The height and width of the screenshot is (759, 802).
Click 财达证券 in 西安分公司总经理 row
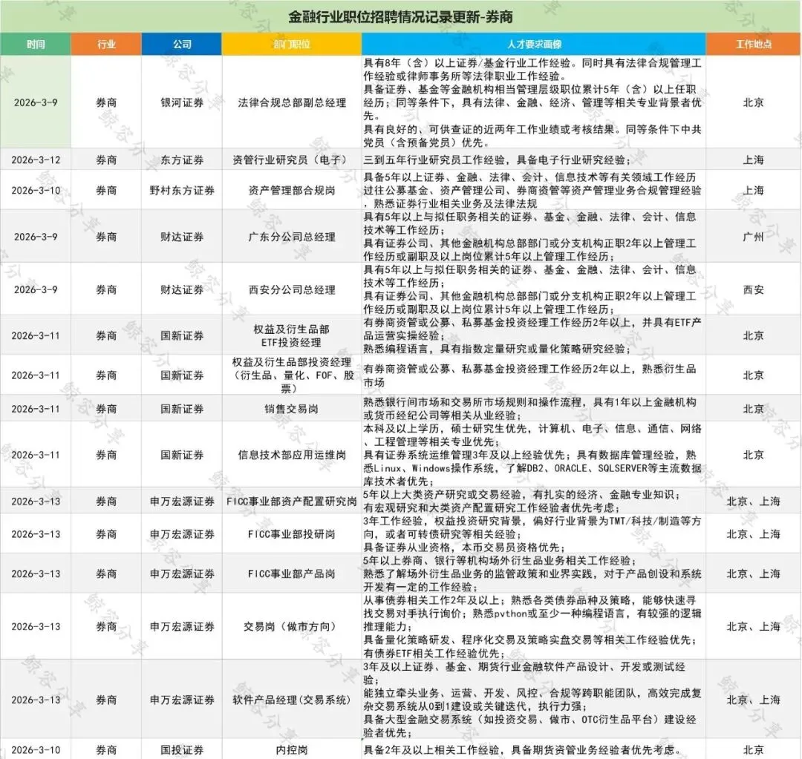(182, 289)
